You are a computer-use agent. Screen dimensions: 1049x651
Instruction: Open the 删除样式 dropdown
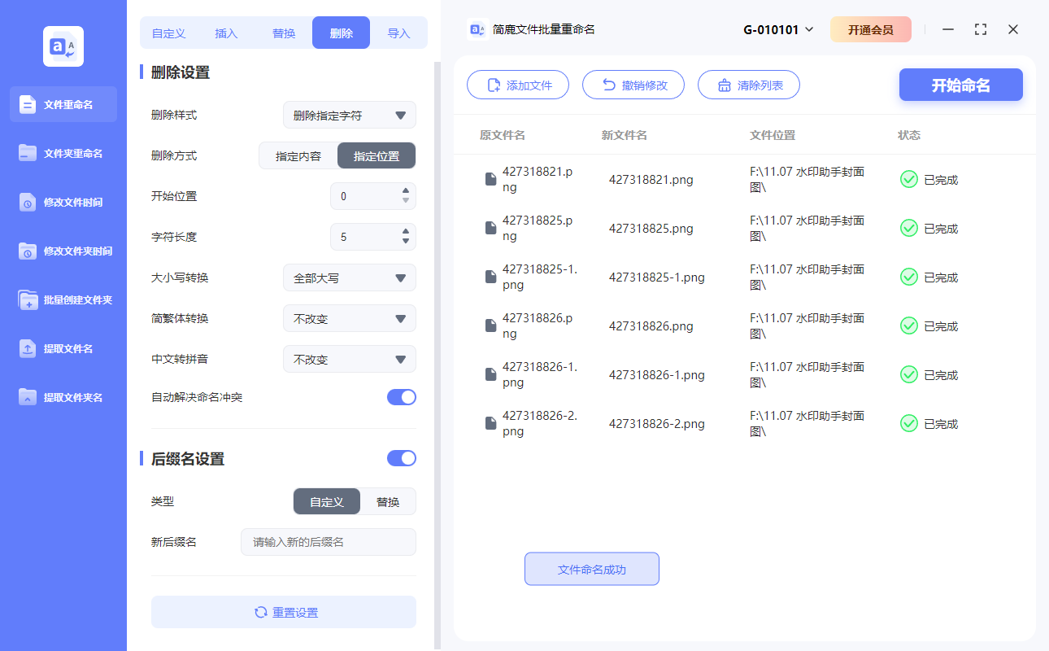[x=349, y=115]
